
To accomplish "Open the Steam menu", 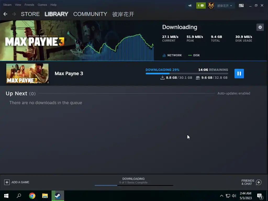I will 7,5.
